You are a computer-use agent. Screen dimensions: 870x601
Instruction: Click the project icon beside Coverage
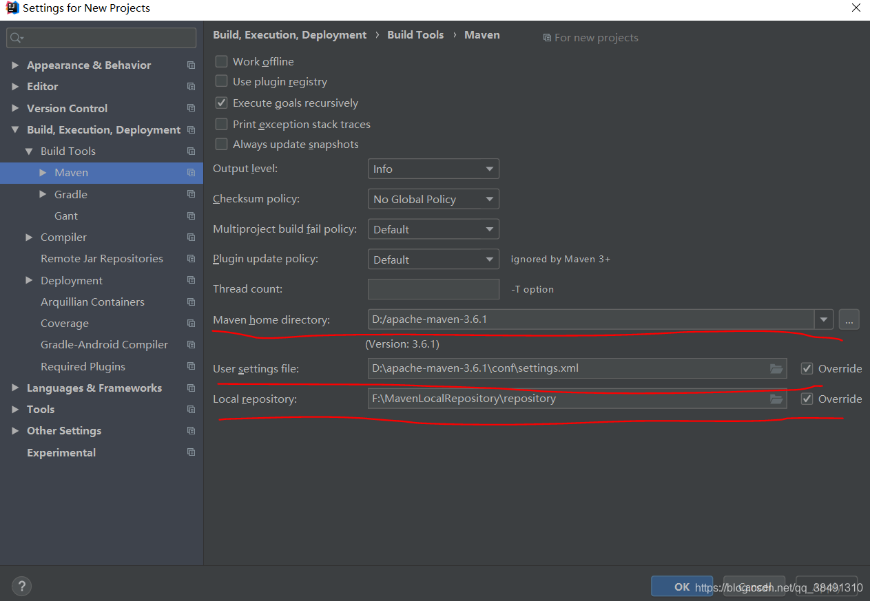(x=191, y=324)
